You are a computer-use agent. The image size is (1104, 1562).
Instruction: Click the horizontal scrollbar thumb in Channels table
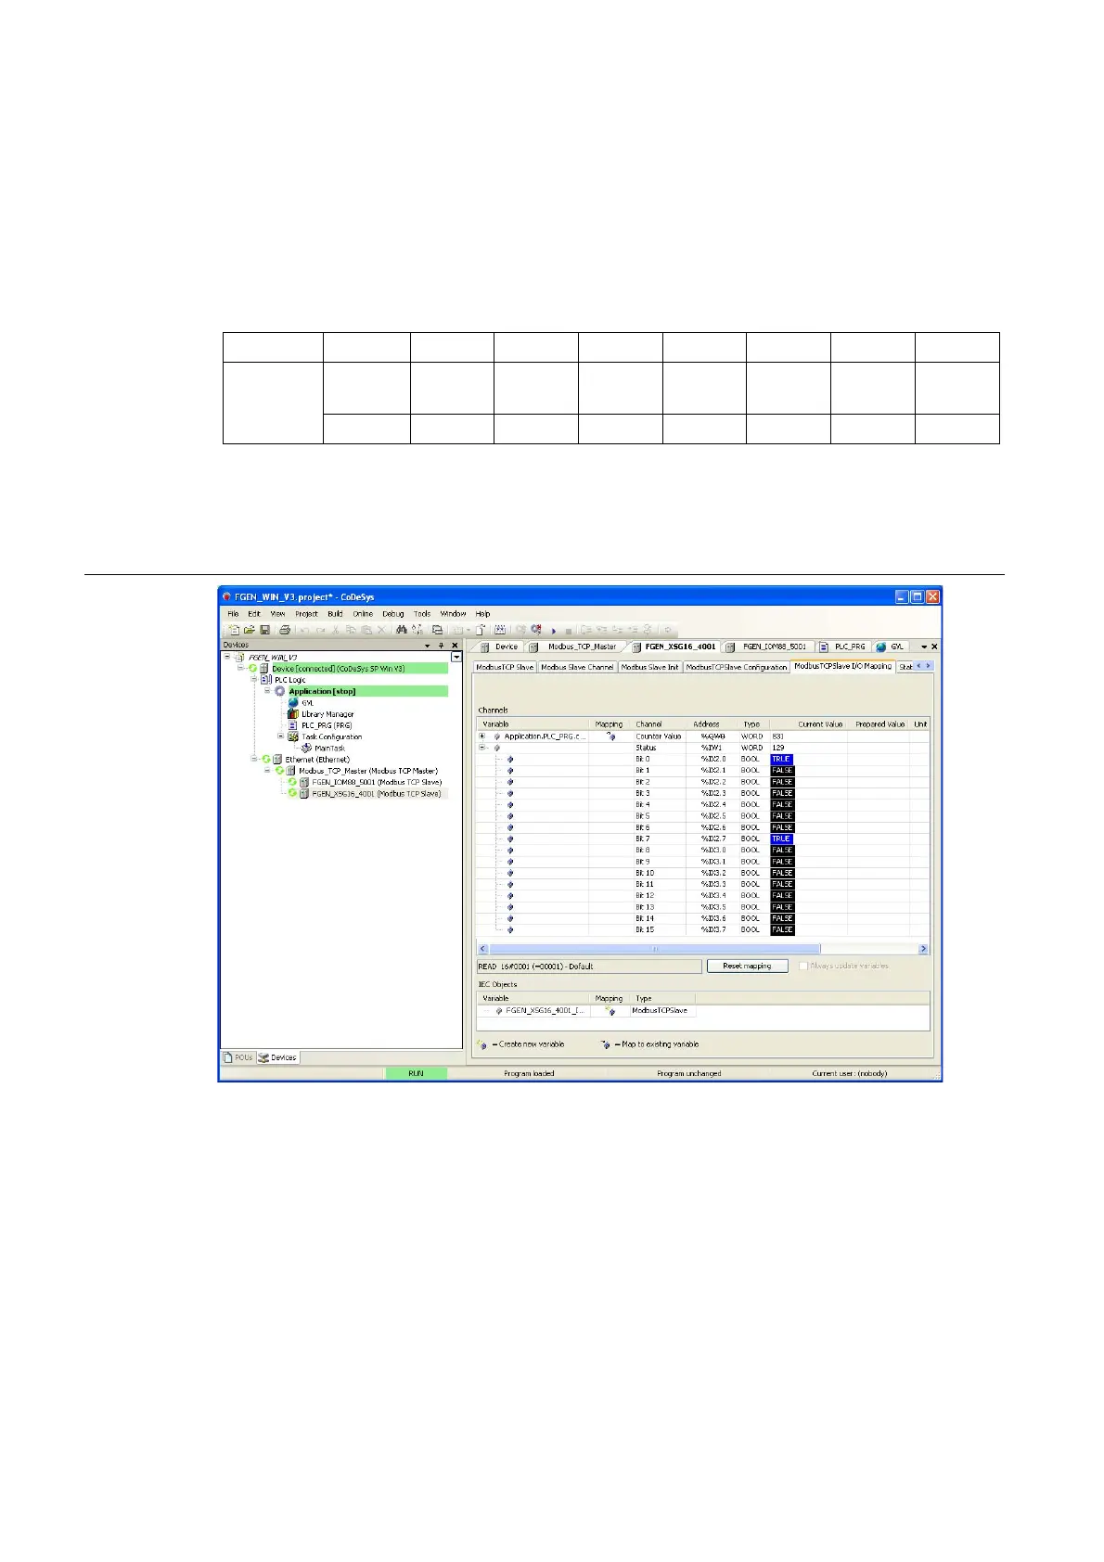(x=655, y=949)
